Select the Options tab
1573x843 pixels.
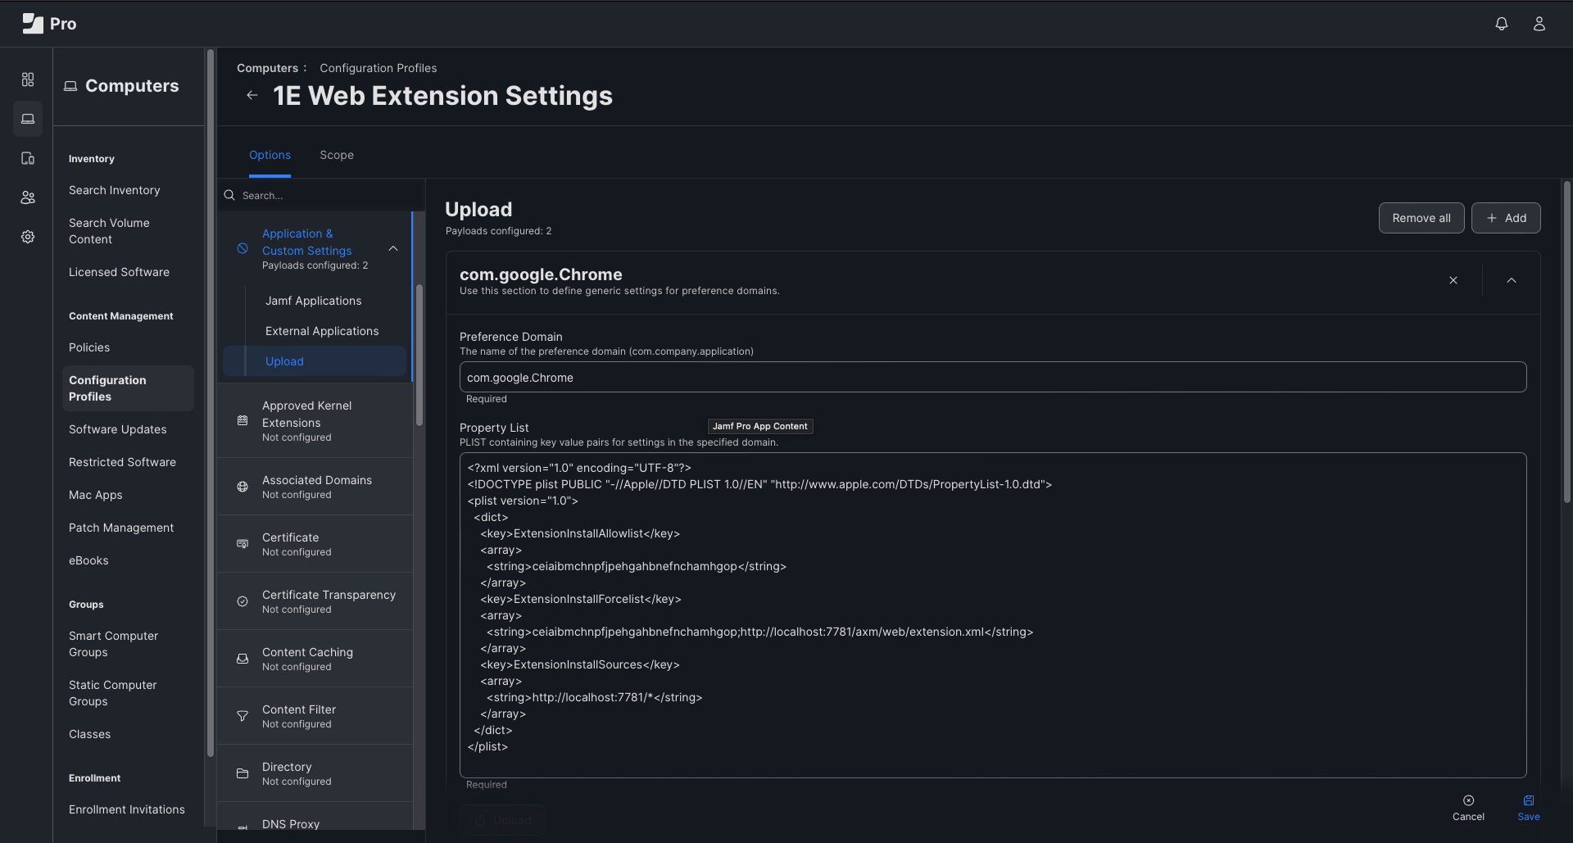pos(270,155)
